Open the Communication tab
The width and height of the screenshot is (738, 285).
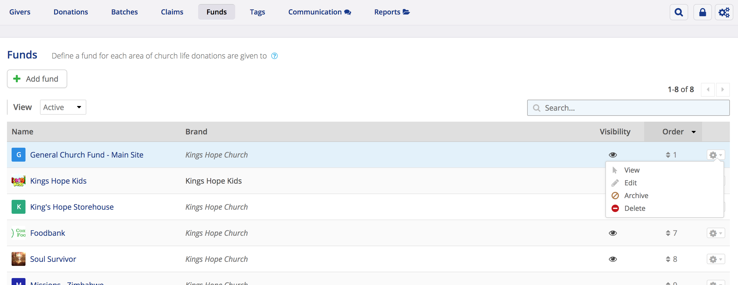320,12
